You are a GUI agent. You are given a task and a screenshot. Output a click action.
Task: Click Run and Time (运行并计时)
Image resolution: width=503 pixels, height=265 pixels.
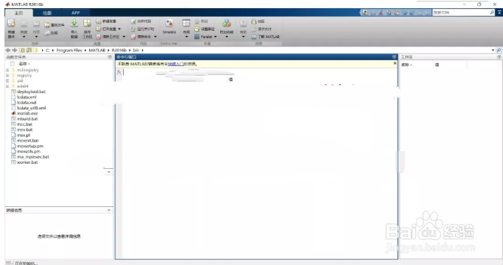coord(142,29)
